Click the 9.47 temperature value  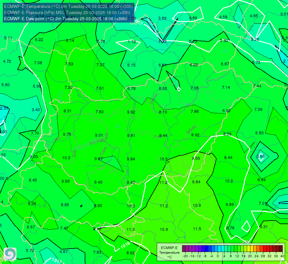tap(131, 183)
